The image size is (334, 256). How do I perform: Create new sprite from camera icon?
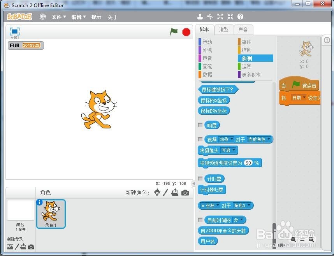[x=185, y=193]
